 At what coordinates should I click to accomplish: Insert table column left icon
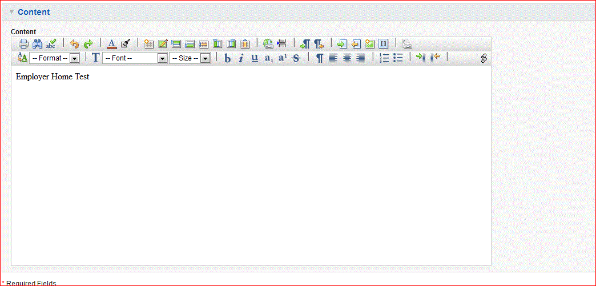(x=218, y=44)
